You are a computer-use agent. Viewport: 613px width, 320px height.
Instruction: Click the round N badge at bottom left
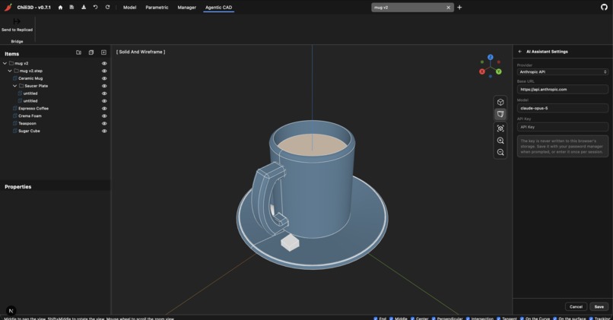(x=11, y=311)
